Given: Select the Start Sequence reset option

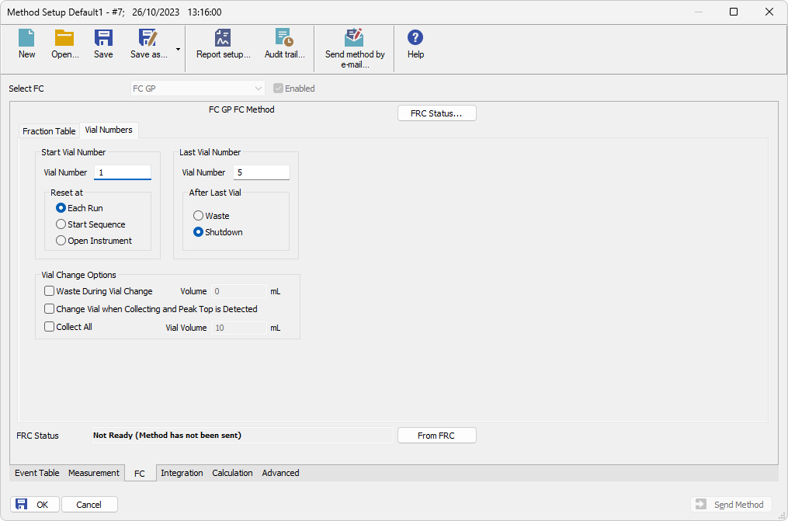Looking at the screenshot, I should click(61, 224).
